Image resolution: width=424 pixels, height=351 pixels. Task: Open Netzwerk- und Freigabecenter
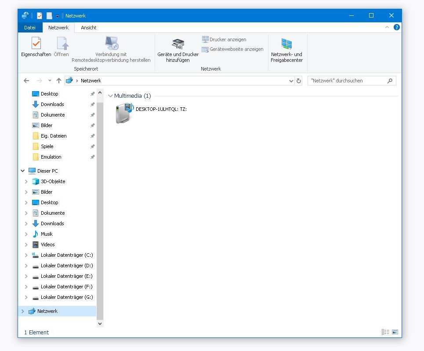tap(286, 50)
